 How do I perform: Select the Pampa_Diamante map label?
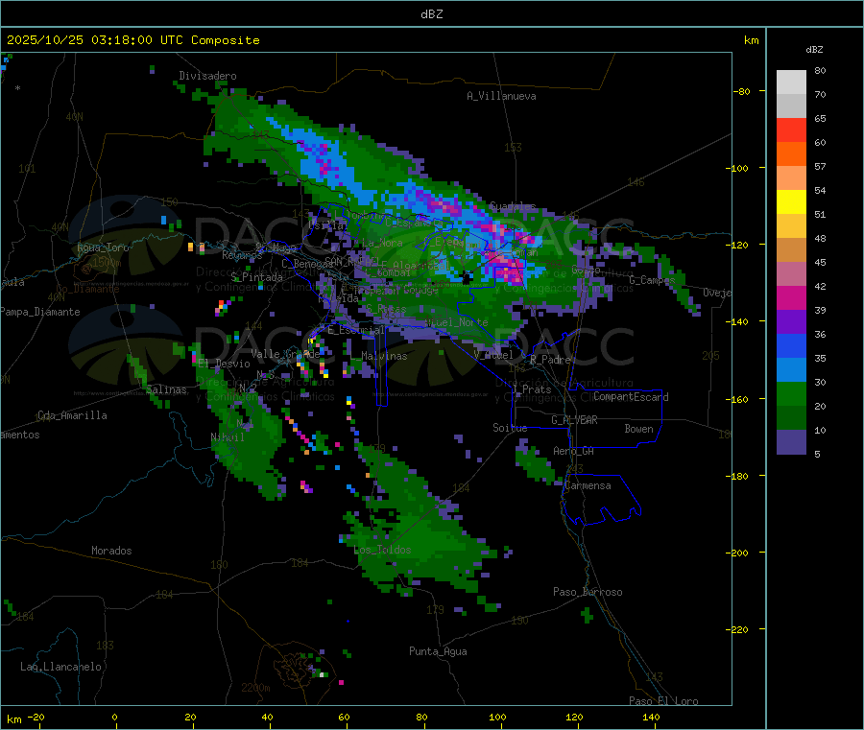[x=40, y=312]
